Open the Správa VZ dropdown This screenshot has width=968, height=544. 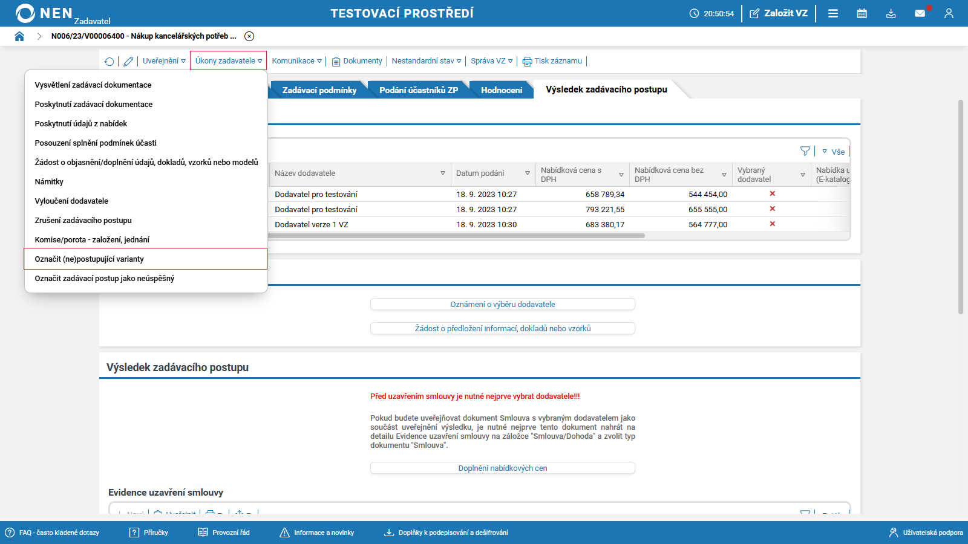pyautogui.click(x=491, y=61)
